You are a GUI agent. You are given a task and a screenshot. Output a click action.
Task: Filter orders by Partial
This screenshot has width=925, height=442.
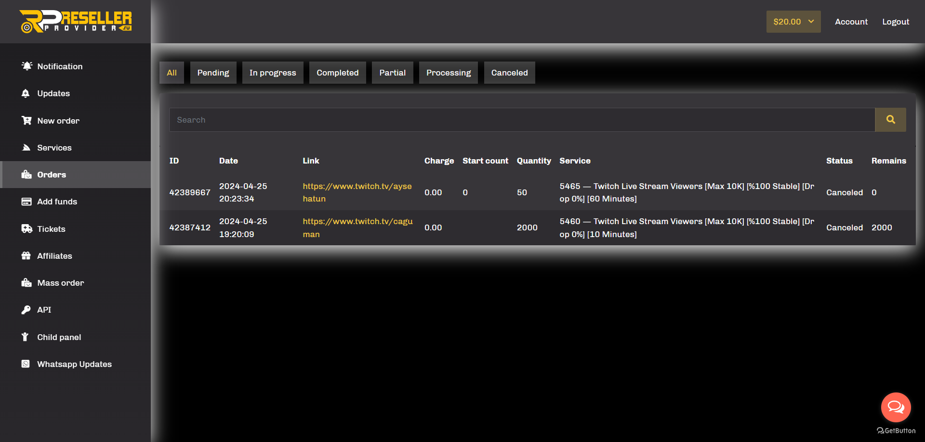tap(393, 73)
